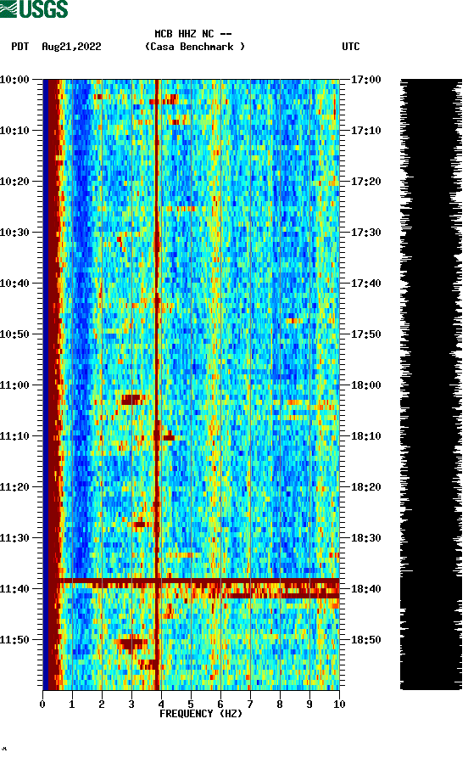Screen dimensions: 468x758
Task: Click the 17:20 UTC time label
Action: tap(366, 182)
